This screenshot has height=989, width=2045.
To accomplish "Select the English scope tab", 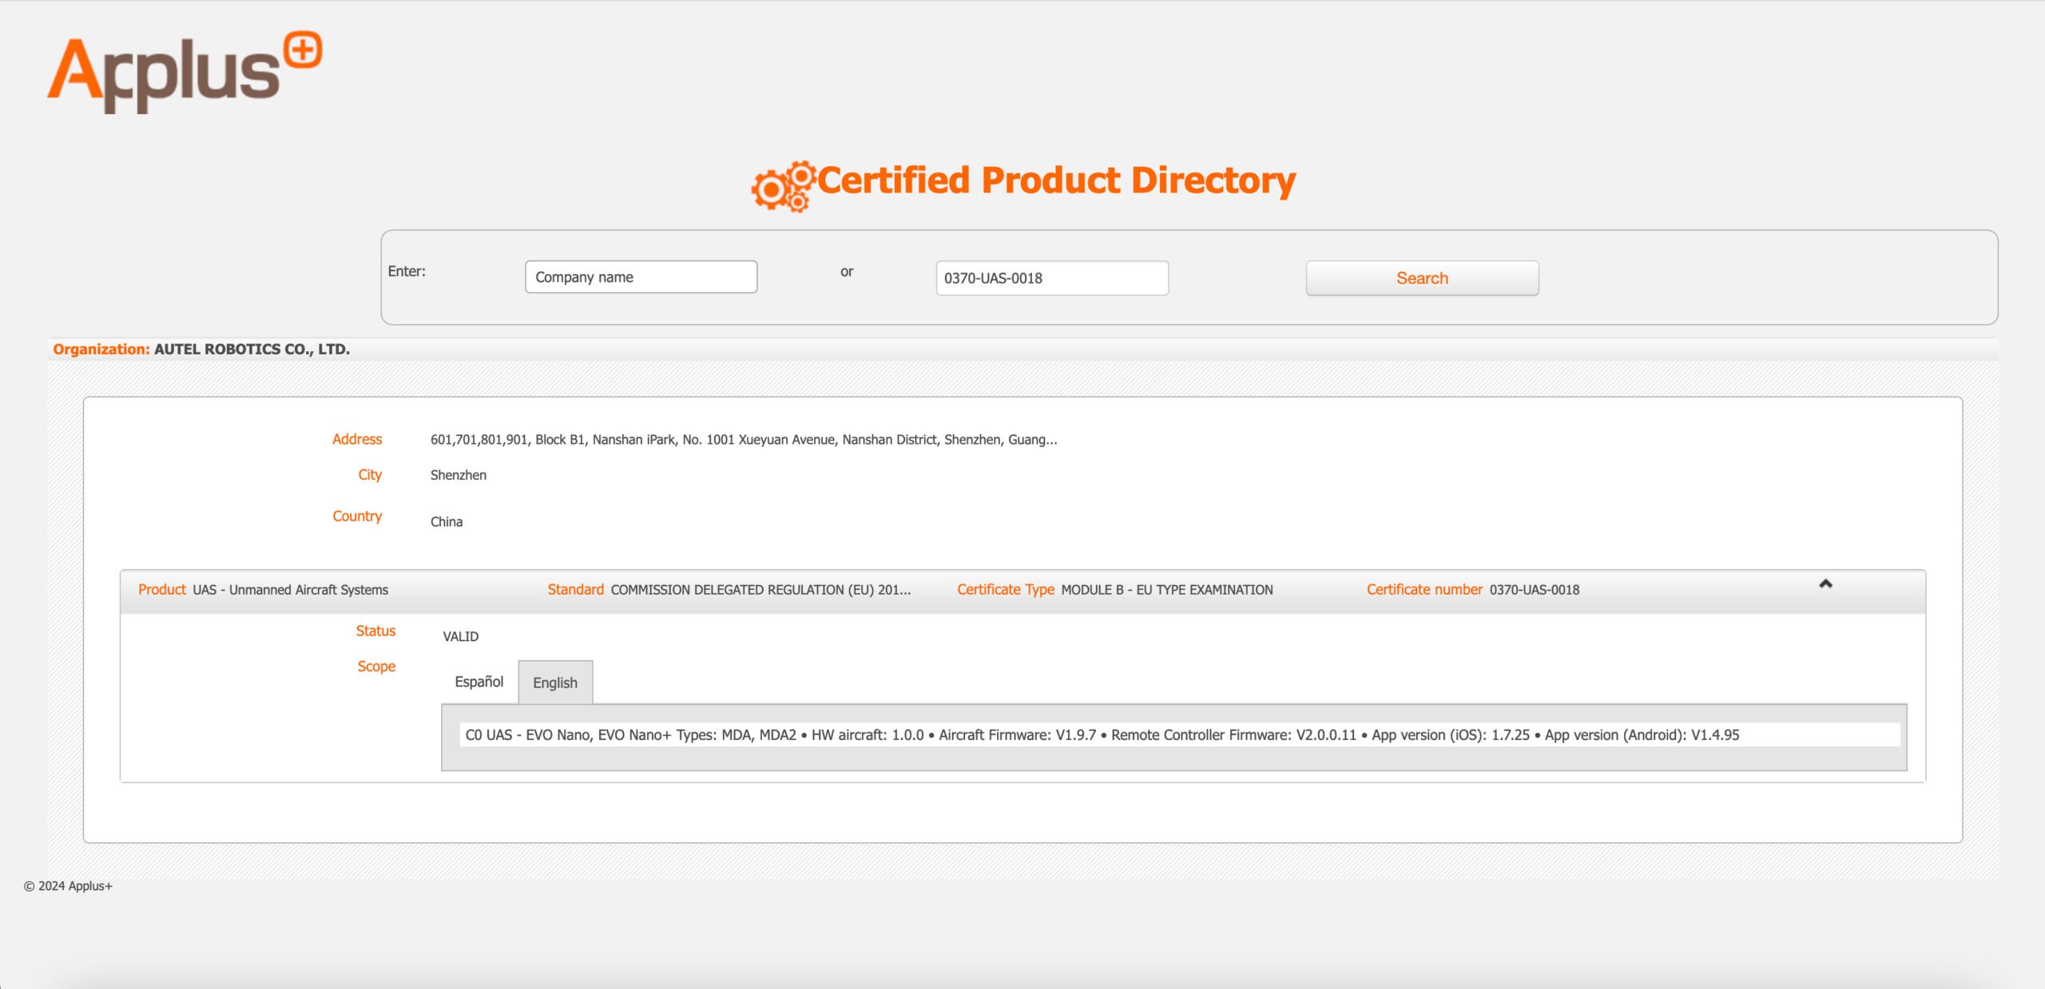I will (x=555, y=682).
